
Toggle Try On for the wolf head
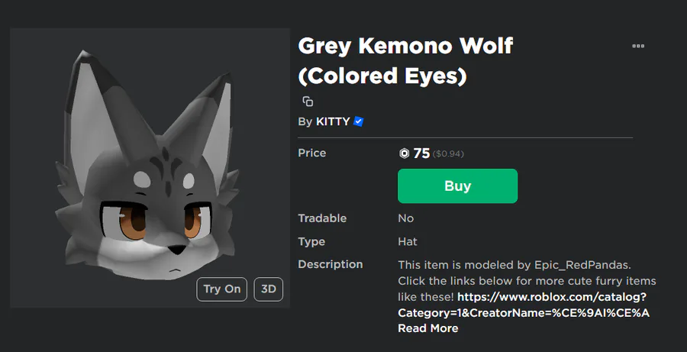222,289
